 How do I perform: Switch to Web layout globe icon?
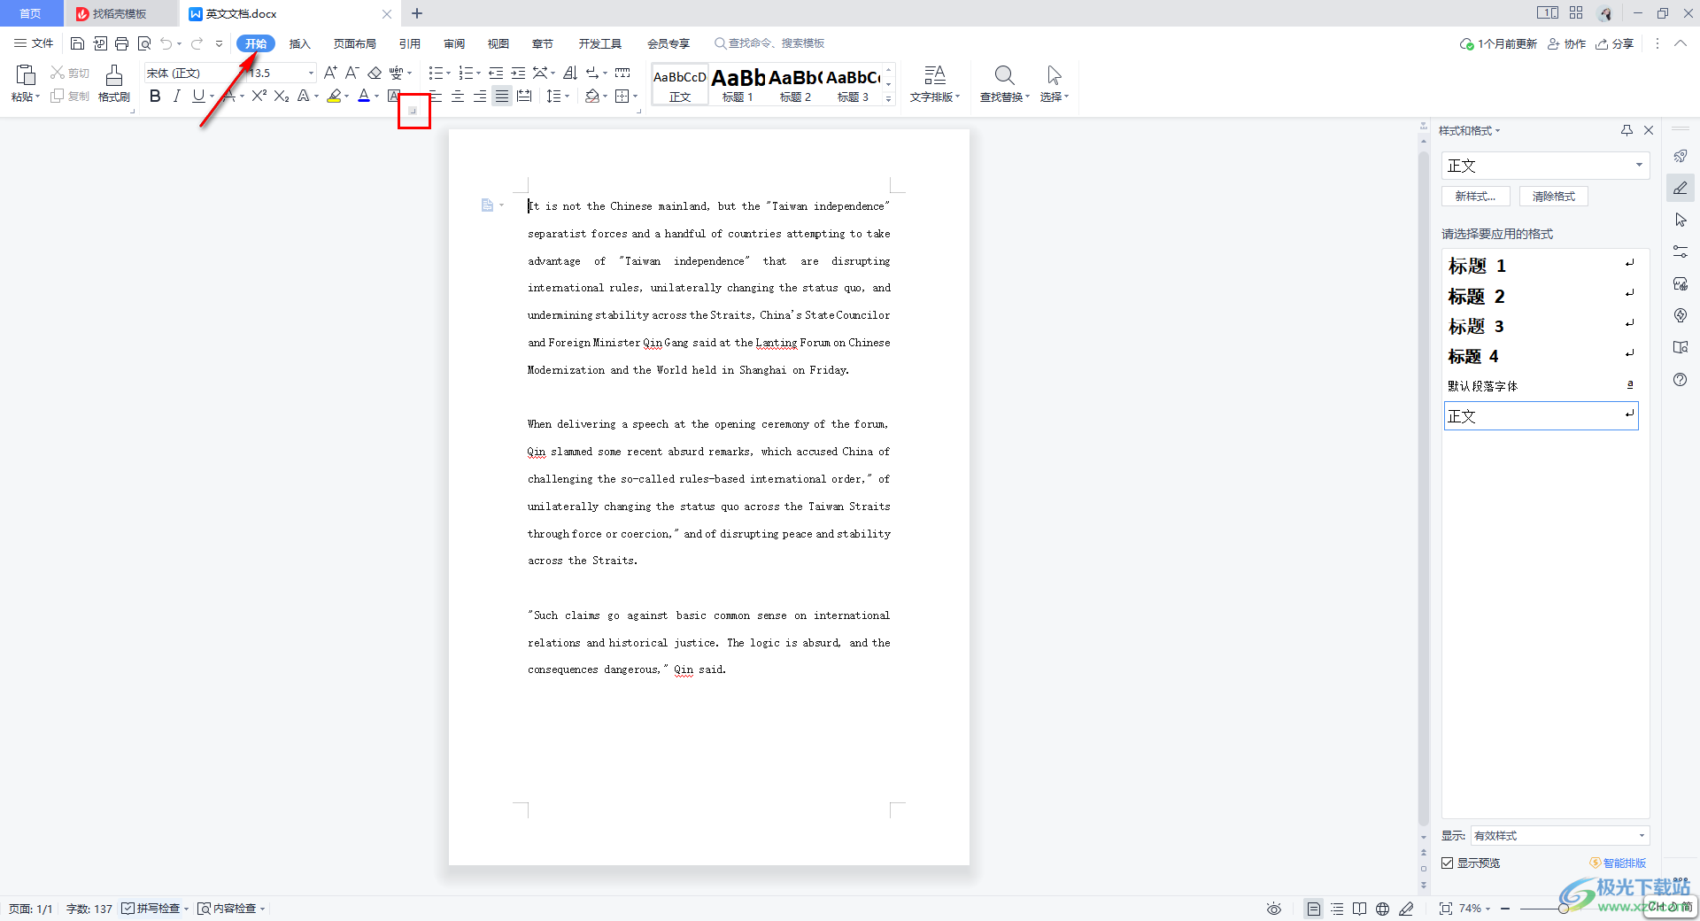click(1383, 909)
